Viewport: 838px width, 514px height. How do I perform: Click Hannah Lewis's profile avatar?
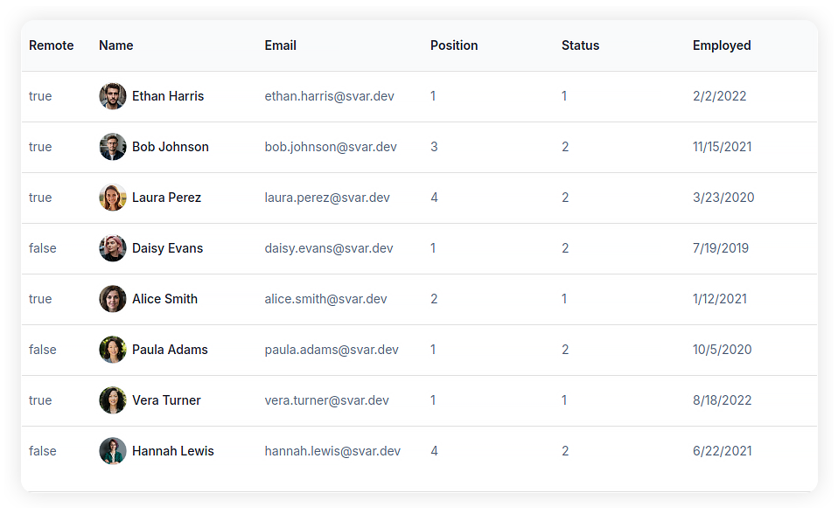tap(113, 451)
